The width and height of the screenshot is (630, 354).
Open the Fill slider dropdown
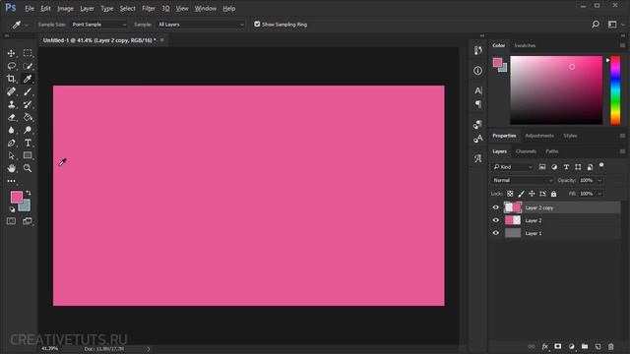coord(599,194)
